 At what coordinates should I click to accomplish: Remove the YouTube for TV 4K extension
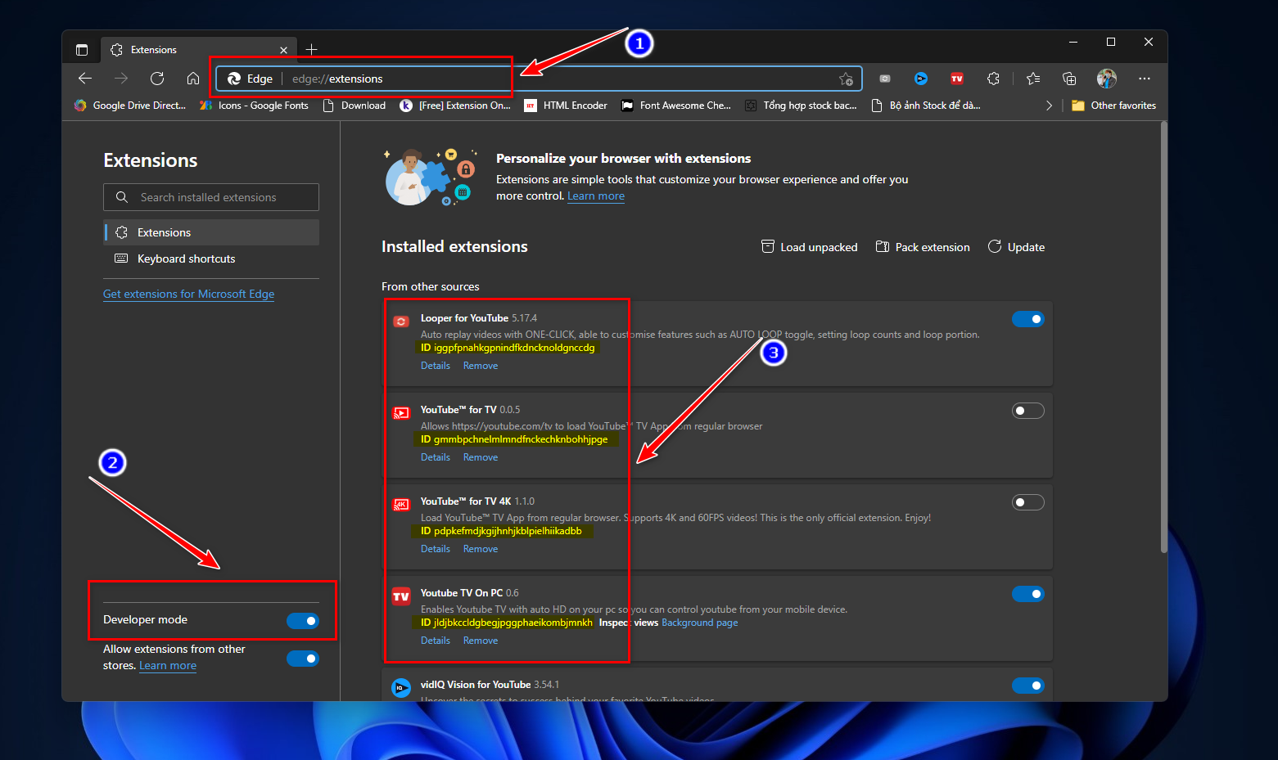481,549
